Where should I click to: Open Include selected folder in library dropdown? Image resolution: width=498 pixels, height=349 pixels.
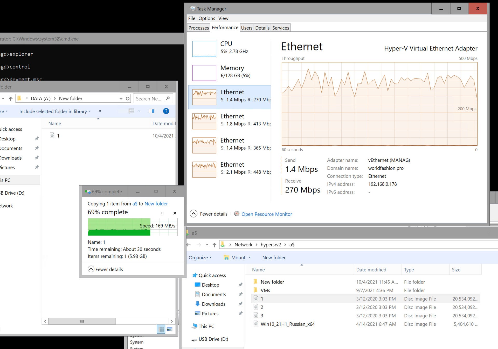click(x=55, y=111)
